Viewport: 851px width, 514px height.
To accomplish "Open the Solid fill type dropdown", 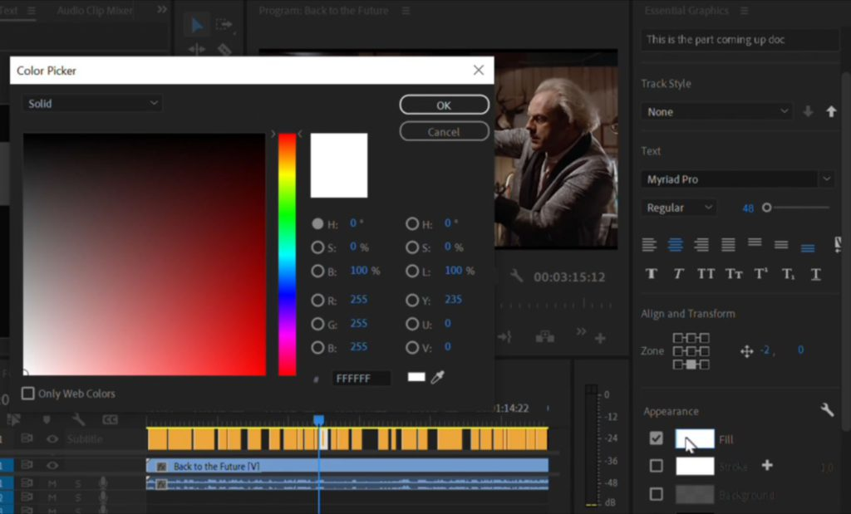I will point(92,104).
